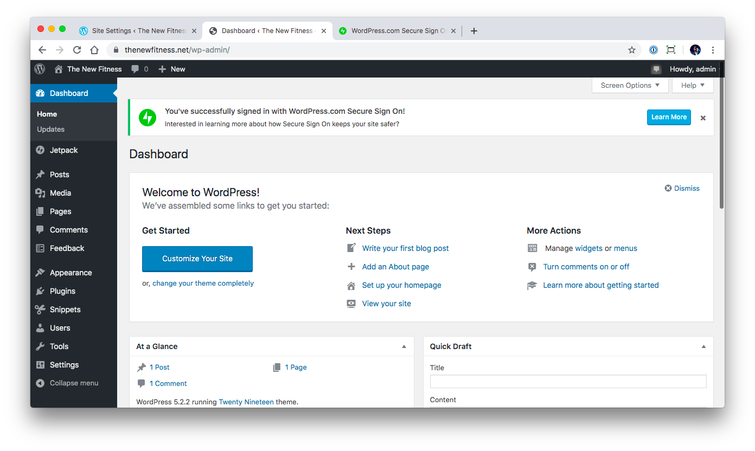Dismiss the Welcome to WordPress panel
Image resolution: width=755 pixels, height=451 pixels.
coord(682,188)
